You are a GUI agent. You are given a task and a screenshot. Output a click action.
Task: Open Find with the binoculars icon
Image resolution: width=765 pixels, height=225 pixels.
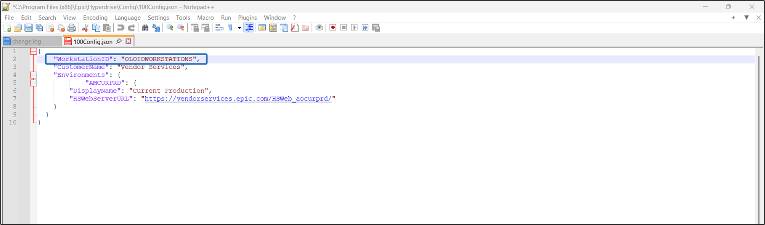[145, 28]
